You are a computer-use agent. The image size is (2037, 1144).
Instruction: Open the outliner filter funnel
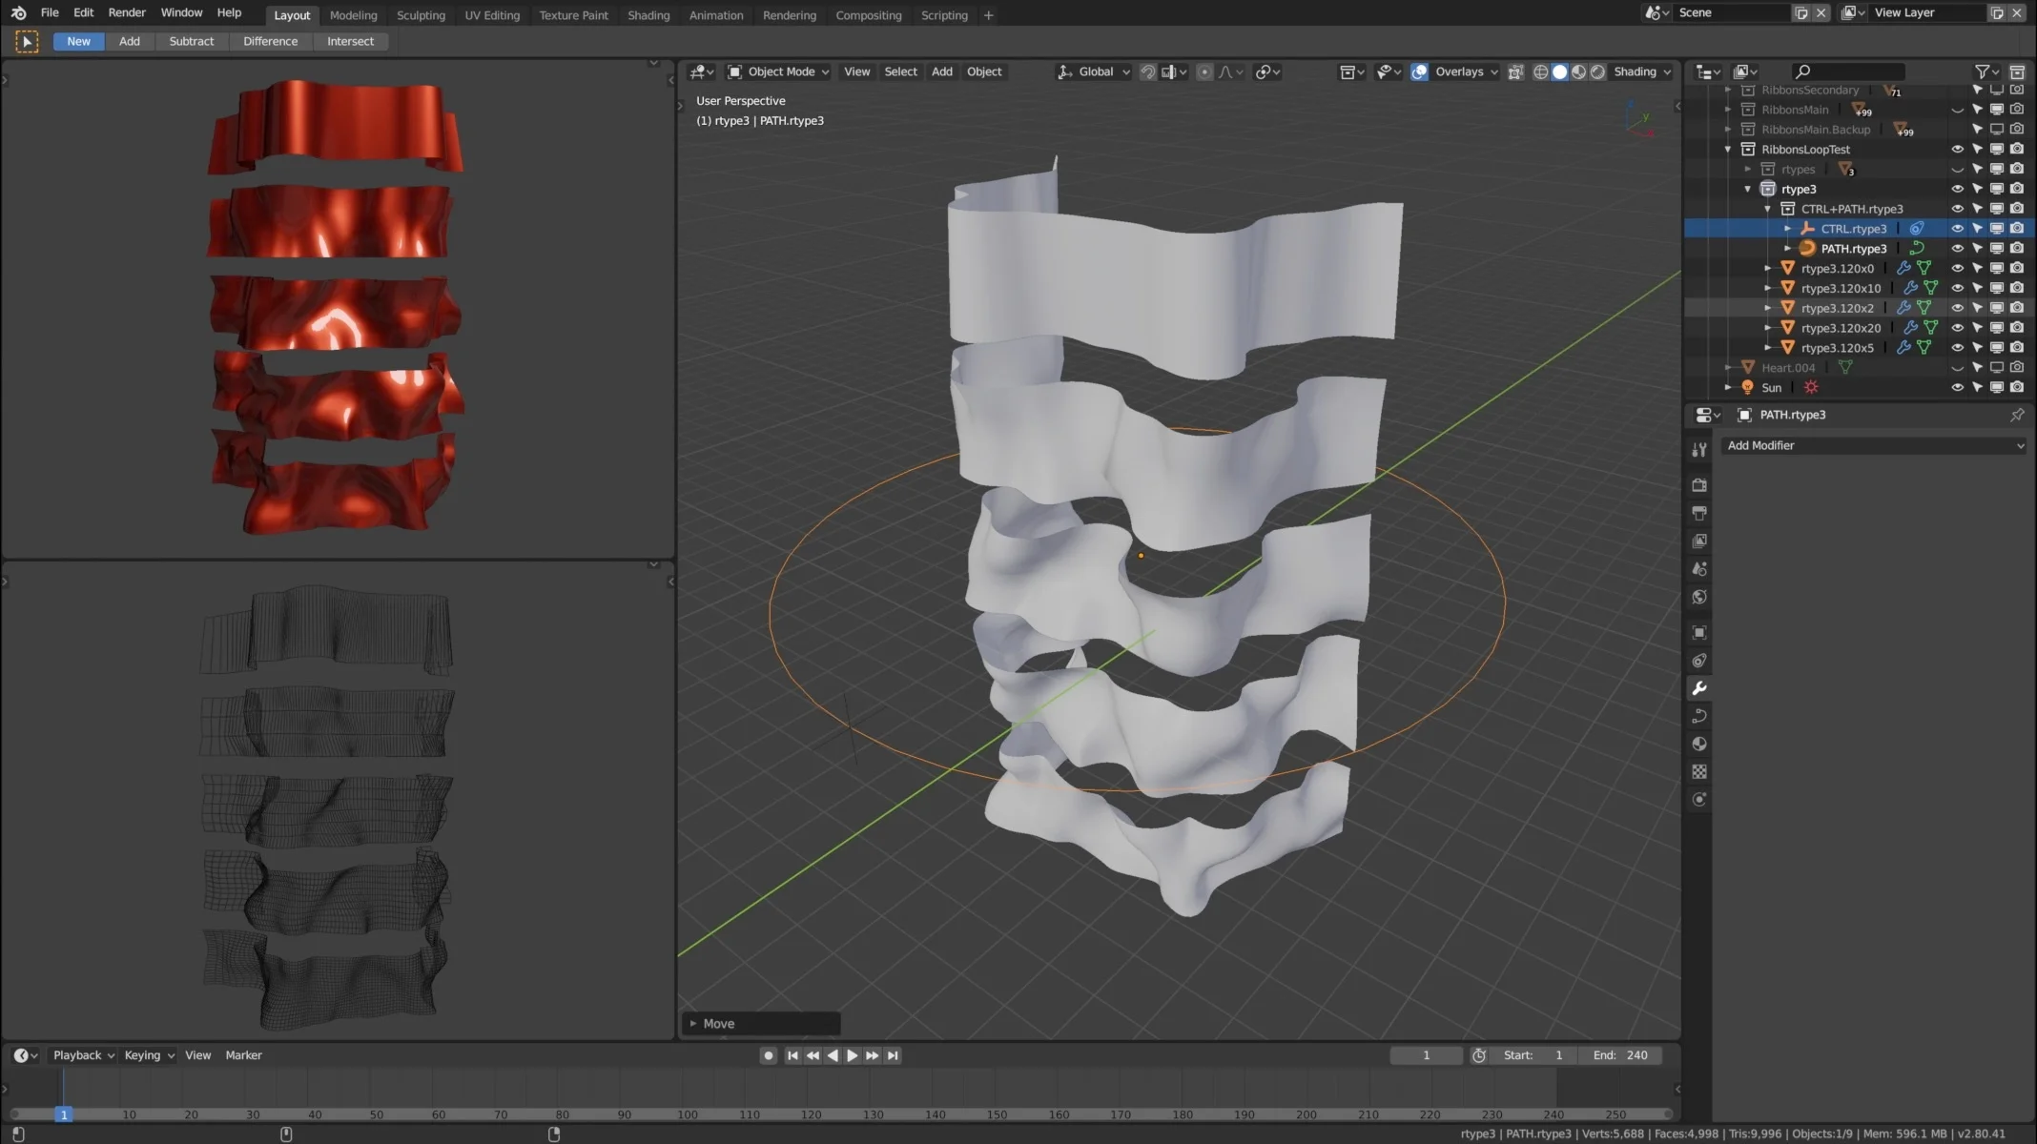point(1982,71)
